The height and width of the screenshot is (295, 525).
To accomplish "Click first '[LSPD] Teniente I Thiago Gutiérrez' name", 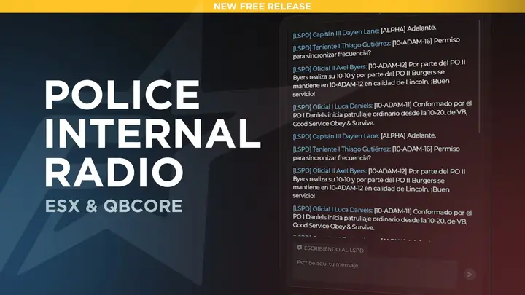I will pos(341,46).
